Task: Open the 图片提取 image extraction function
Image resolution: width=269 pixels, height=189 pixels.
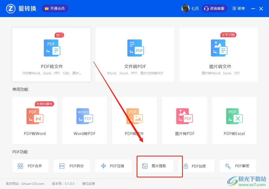Action: (155, 166)
